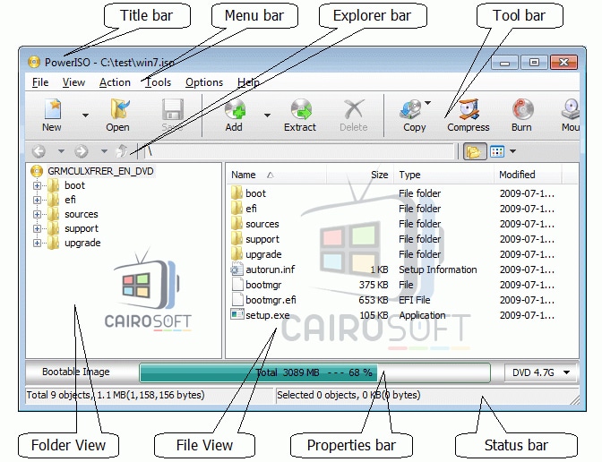
Task: Click the Total 3089 MB progress bar
Action: 314,372
